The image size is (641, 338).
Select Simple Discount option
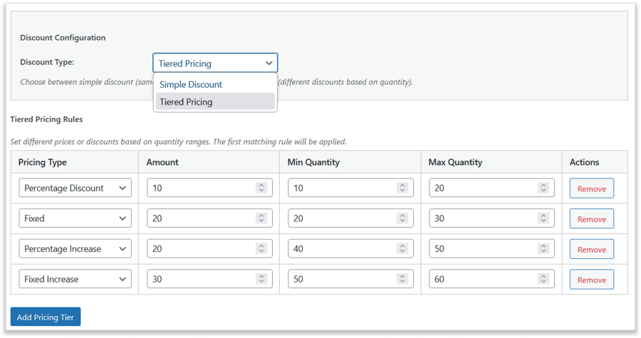(215, 85)
